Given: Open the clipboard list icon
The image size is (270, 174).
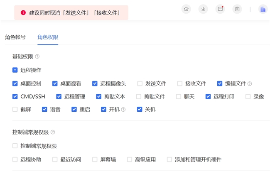Looking at the screenshot, I should coord(237,9).
